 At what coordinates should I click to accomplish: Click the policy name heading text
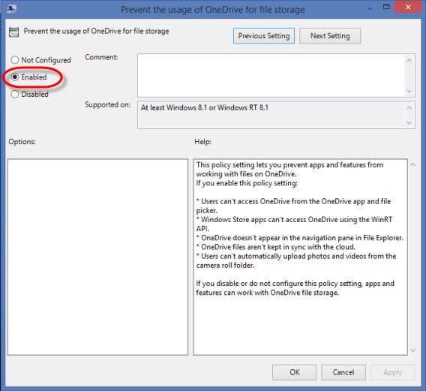tap(96, 32)
